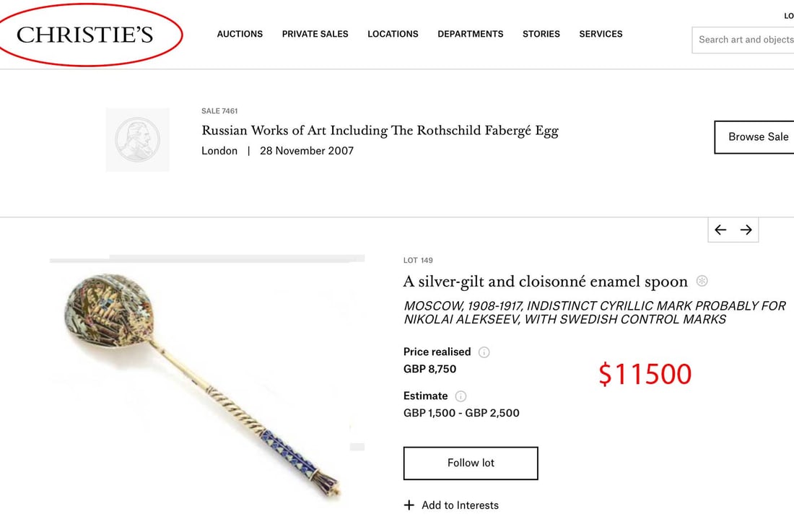Open the Russian Works of Art sale title

tap(380, 131)
